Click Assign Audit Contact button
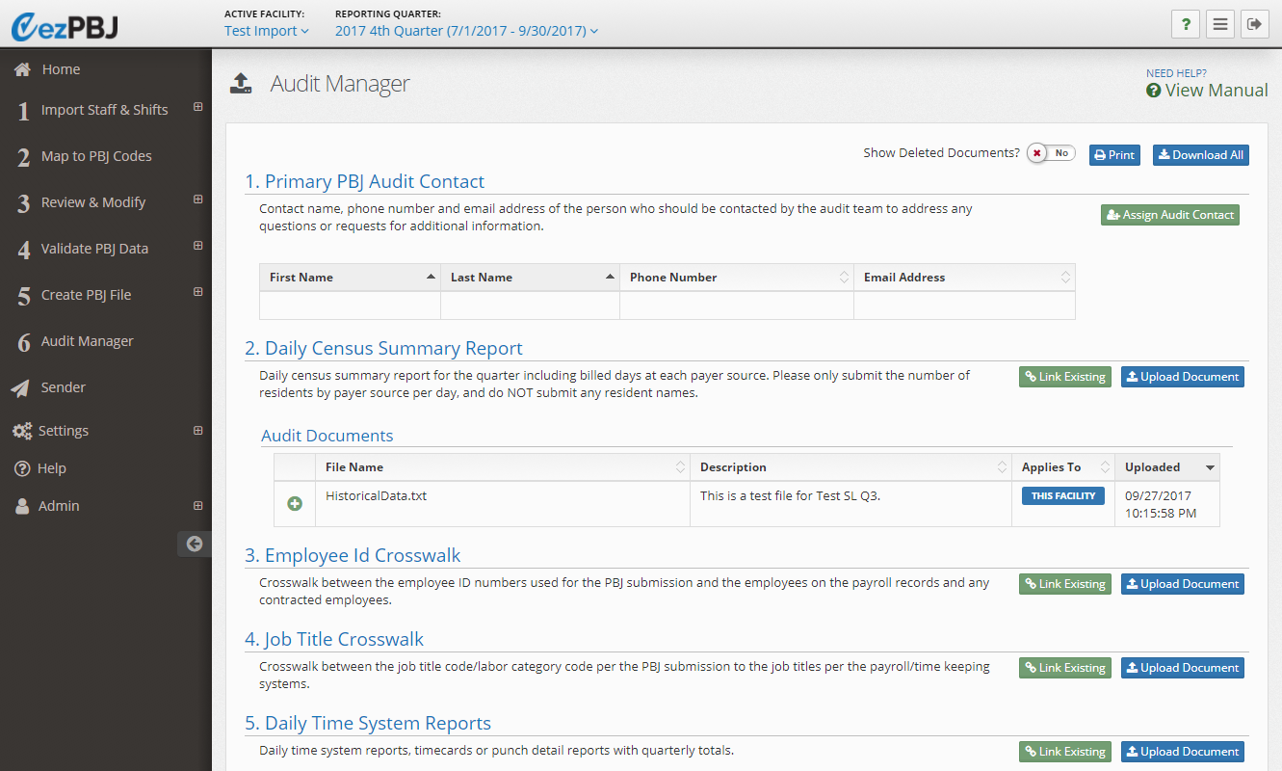The width and height of the screenshot is (1282, 771). point(1170,215)
